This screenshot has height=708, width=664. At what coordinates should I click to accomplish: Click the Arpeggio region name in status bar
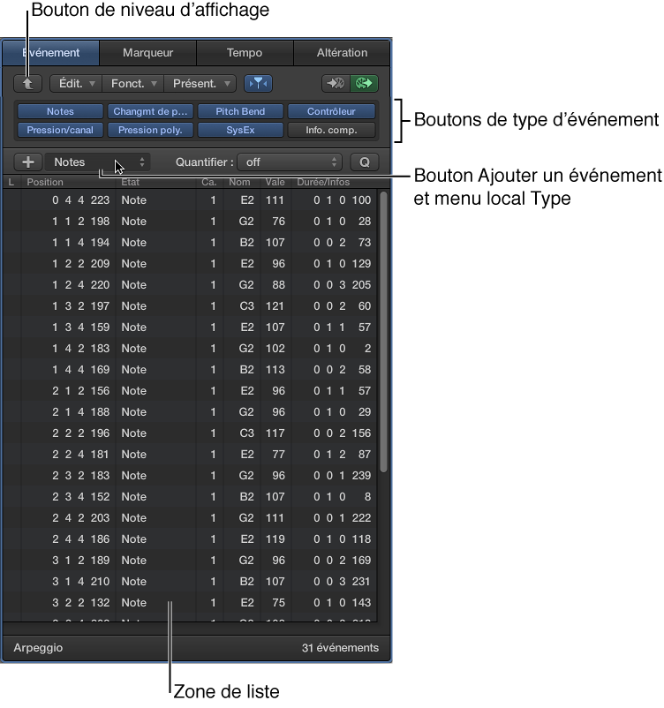pos(38,648)
